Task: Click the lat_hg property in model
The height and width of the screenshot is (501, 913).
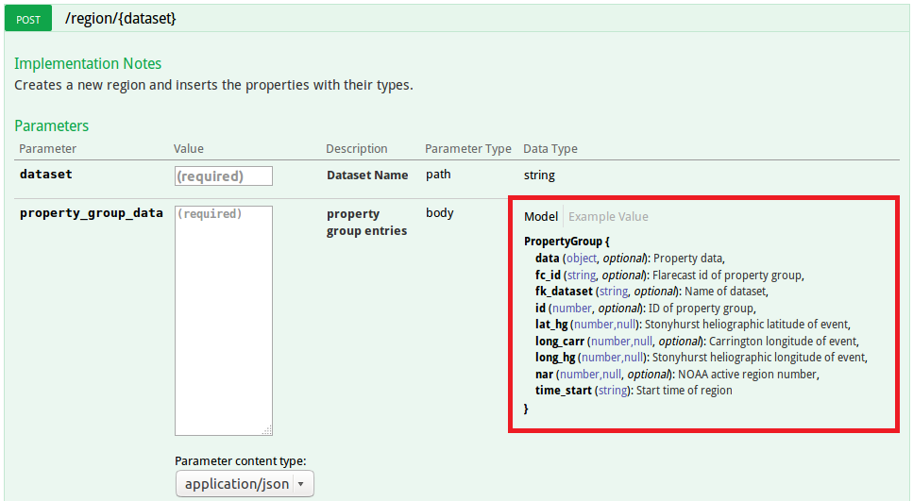Action: (x=551, y=325)
